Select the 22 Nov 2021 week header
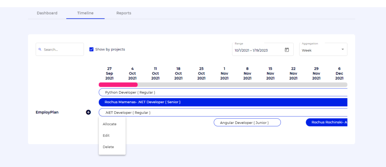386x167 pixels. (x=293, y=74)
